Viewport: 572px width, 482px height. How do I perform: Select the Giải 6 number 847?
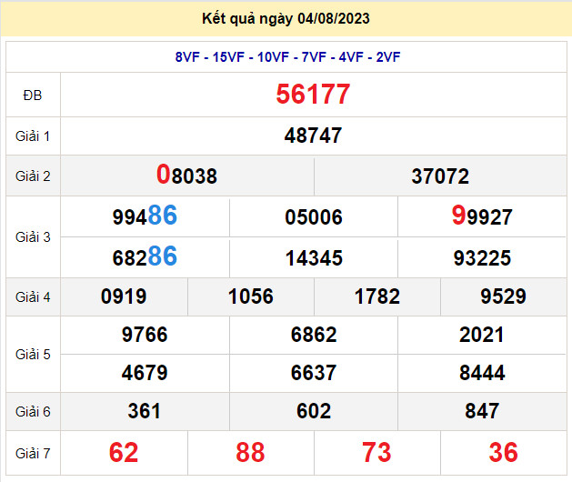pos(482,411)
